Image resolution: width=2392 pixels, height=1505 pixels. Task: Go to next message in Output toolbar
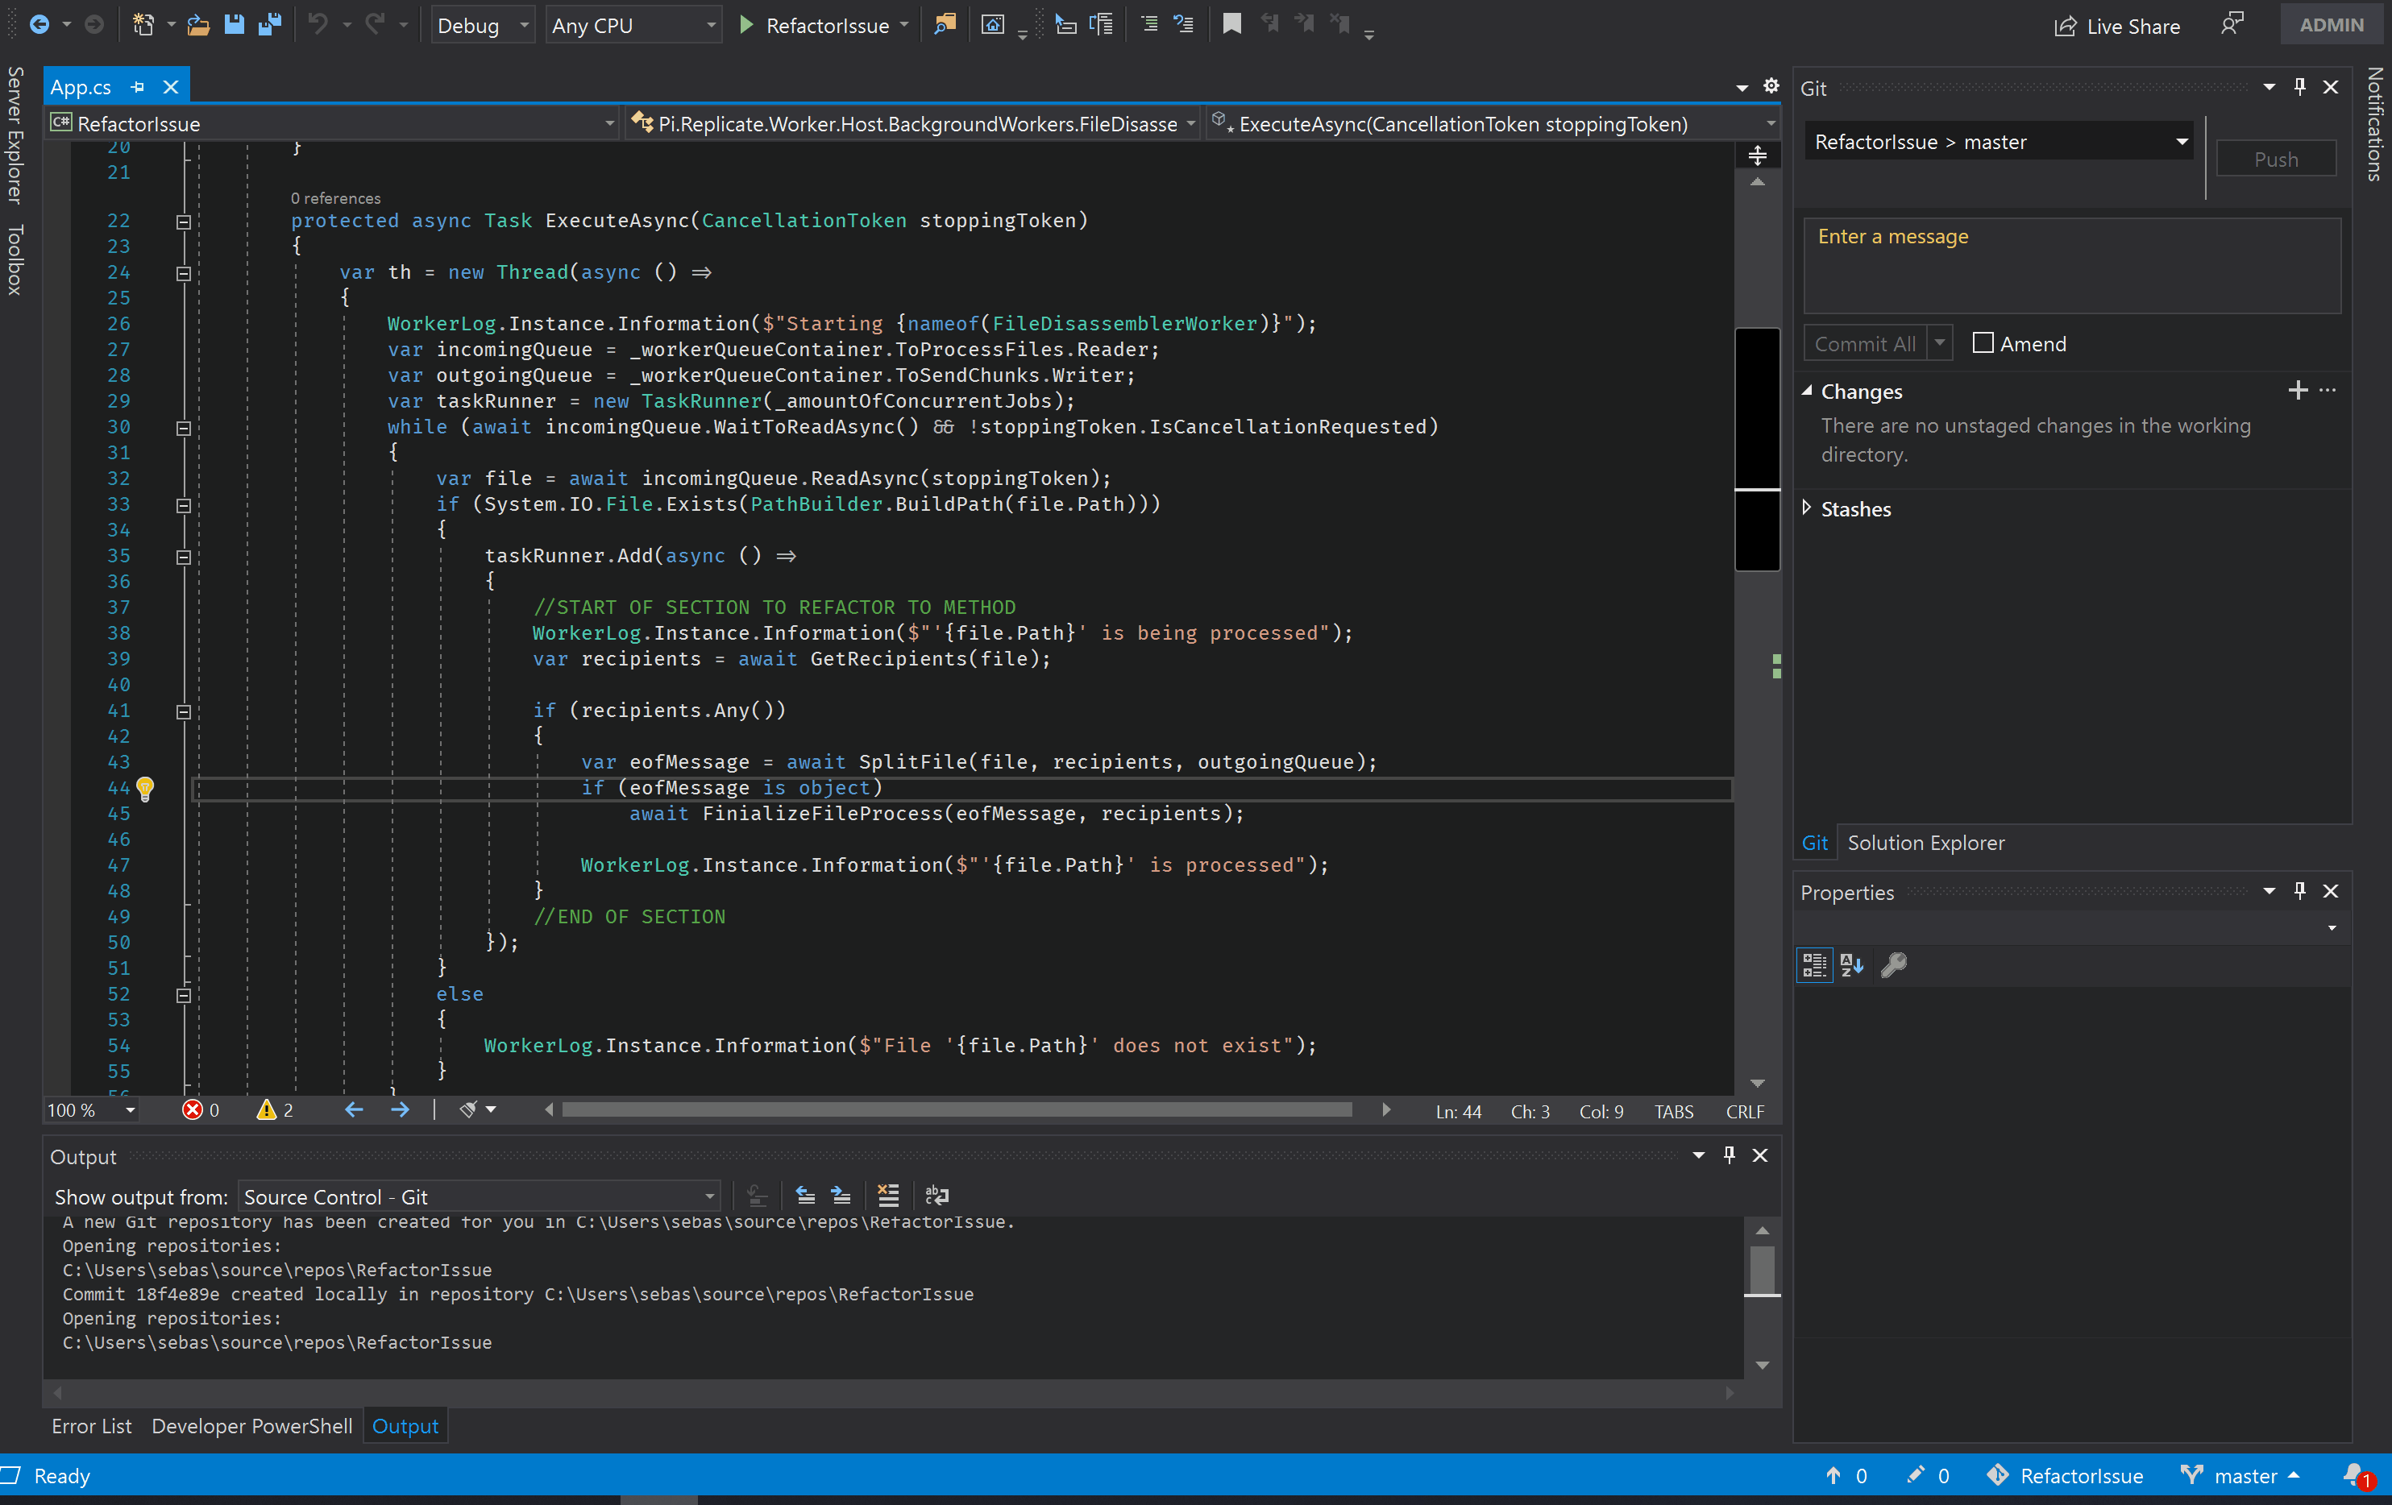pos(841,1196)
